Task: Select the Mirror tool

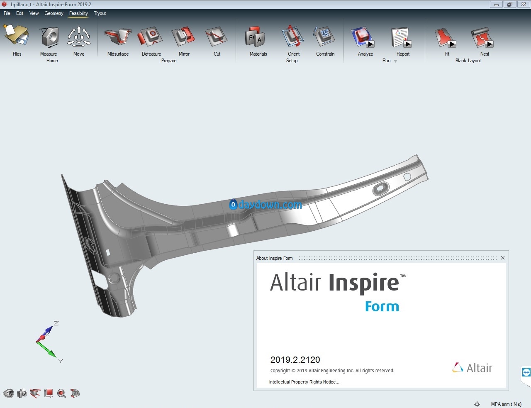Action: point(183,37)
